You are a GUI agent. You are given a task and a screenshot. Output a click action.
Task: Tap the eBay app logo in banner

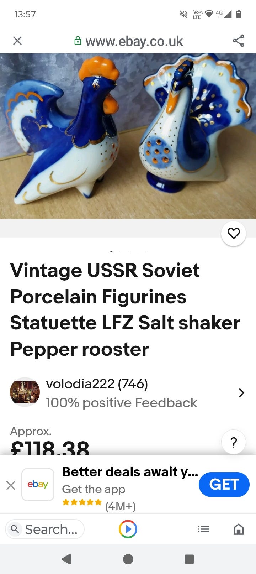38,484
